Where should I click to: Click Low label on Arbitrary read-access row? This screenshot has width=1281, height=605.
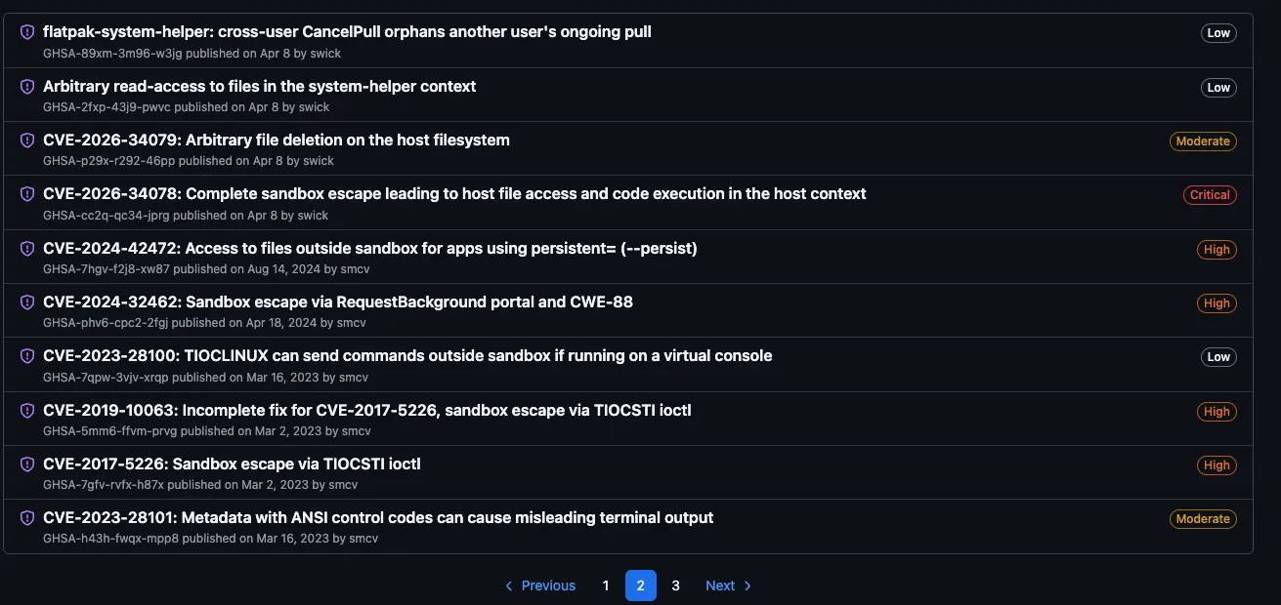click(x=1218, y=88)
